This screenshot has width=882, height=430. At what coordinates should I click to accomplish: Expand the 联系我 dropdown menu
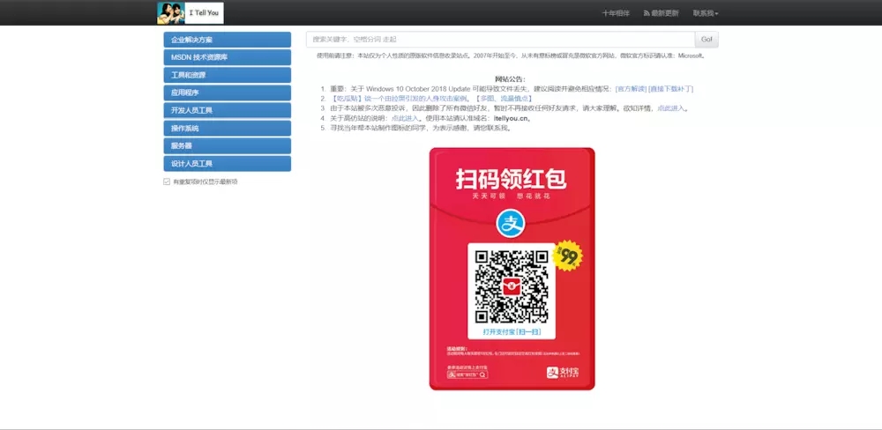click(706, 13)
